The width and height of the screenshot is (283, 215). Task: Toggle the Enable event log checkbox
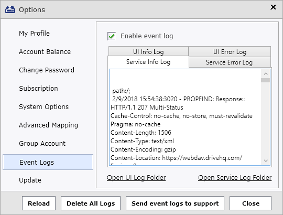tap(112, 36)
